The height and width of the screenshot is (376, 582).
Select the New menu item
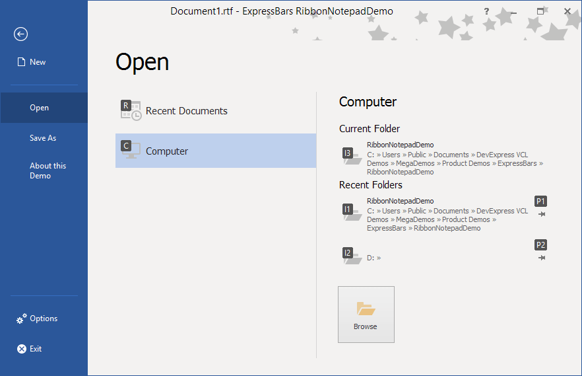click(x=44, y=62)
